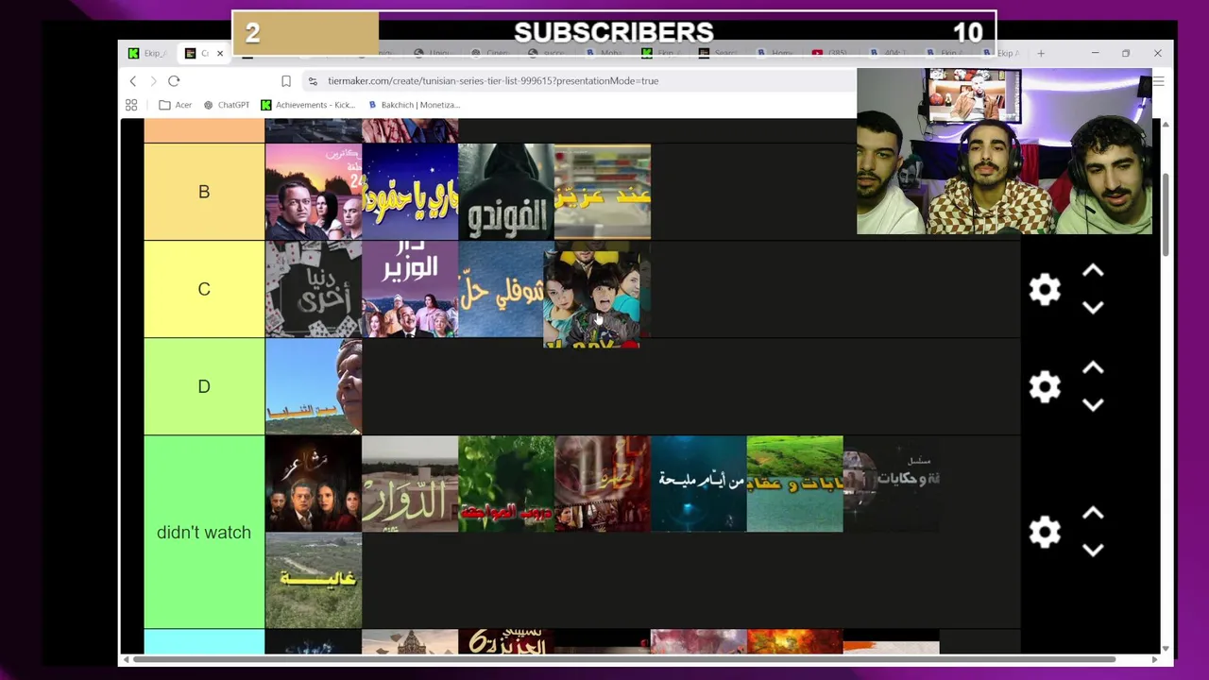Open settings gear for tier C
Screen dimensions: 1209x680
point(1045,289)
